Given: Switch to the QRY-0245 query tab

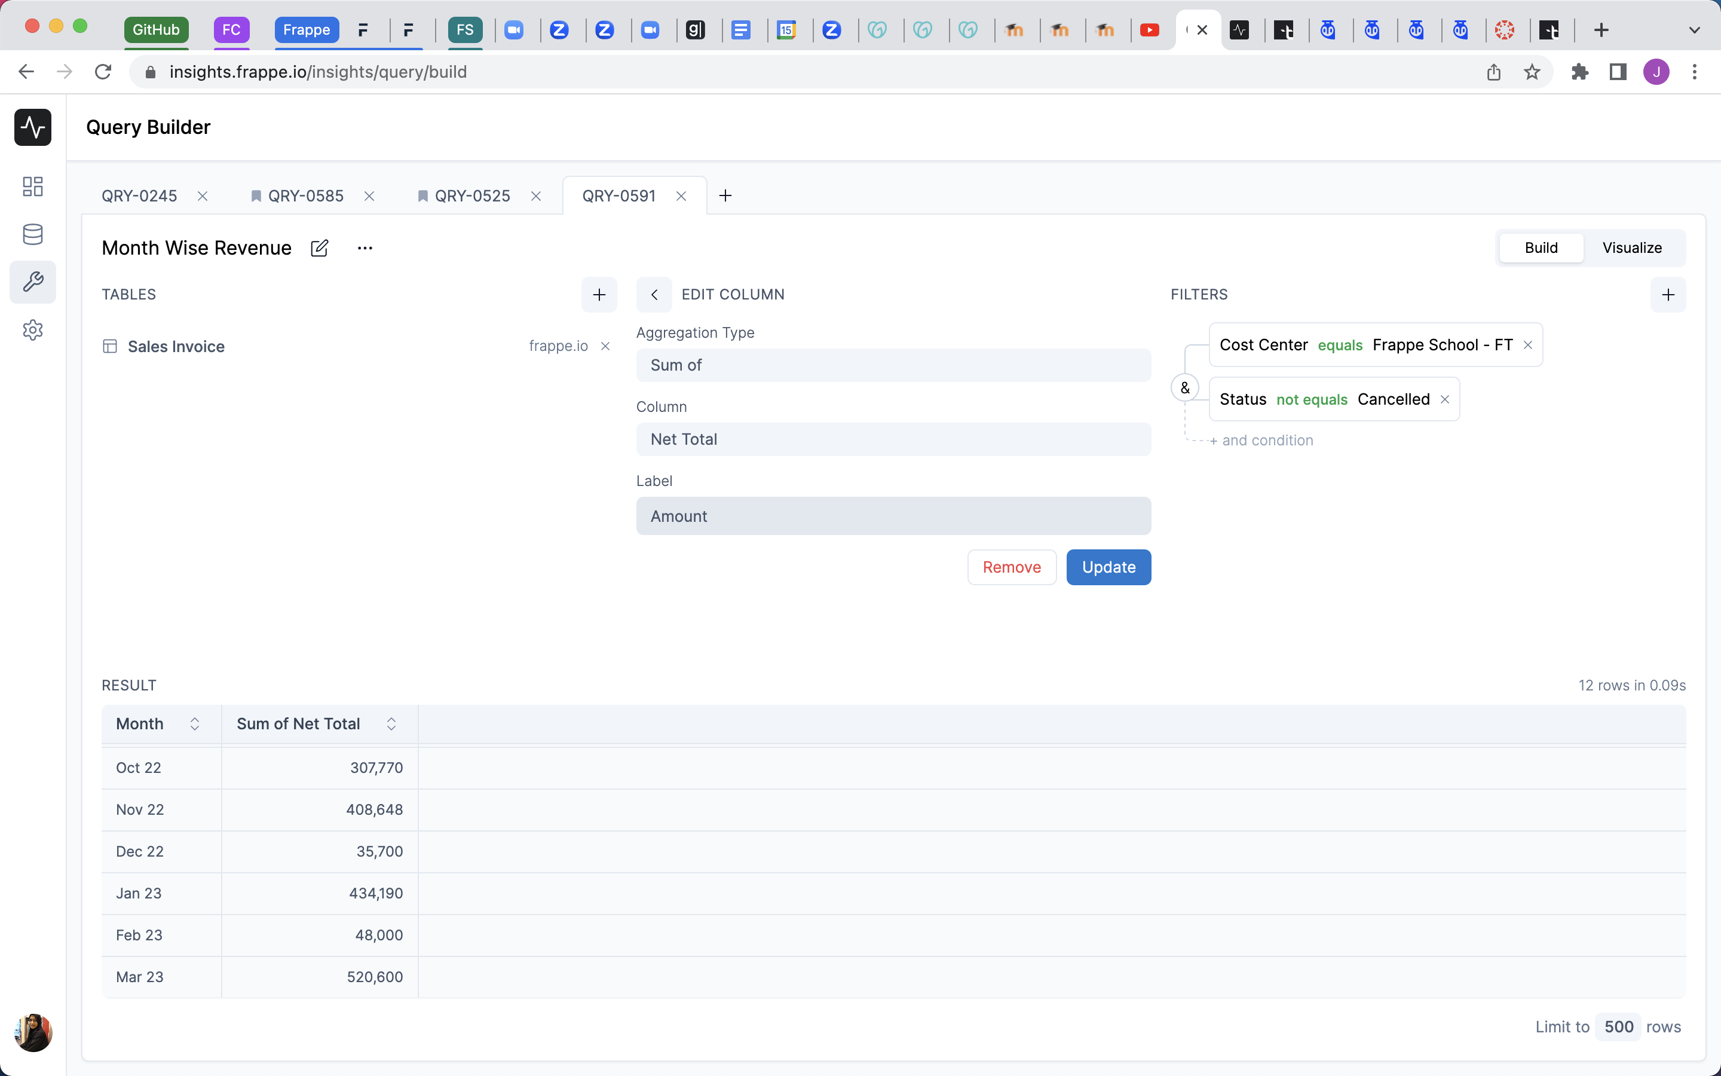Looking at the screenshot, I should [139, 195].
